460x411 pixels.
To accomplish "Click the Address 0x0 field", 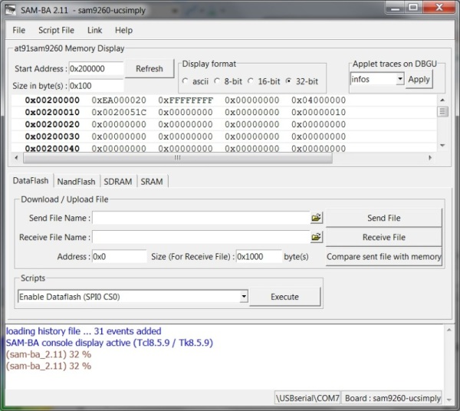I will (119, 257).
